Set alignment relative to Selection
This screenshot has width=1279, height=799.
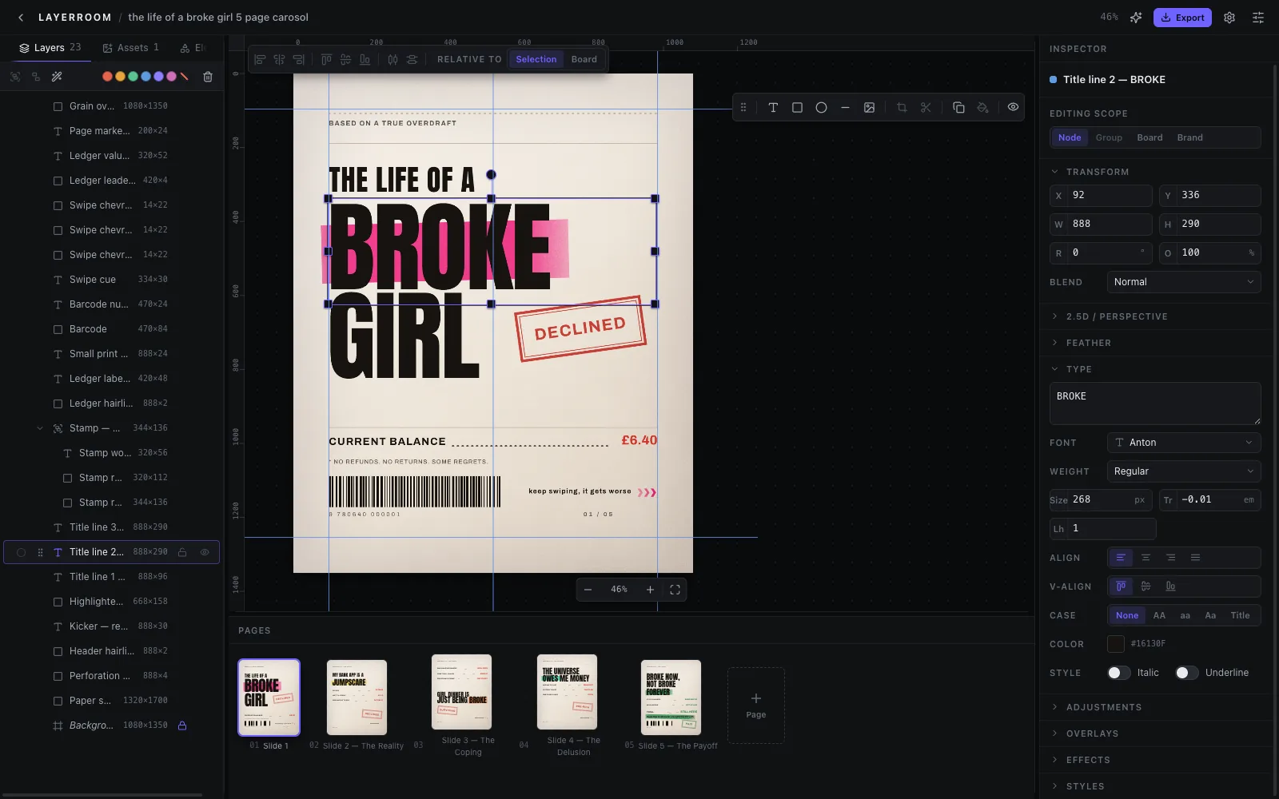pyautogui.click(x=536, y=59)
